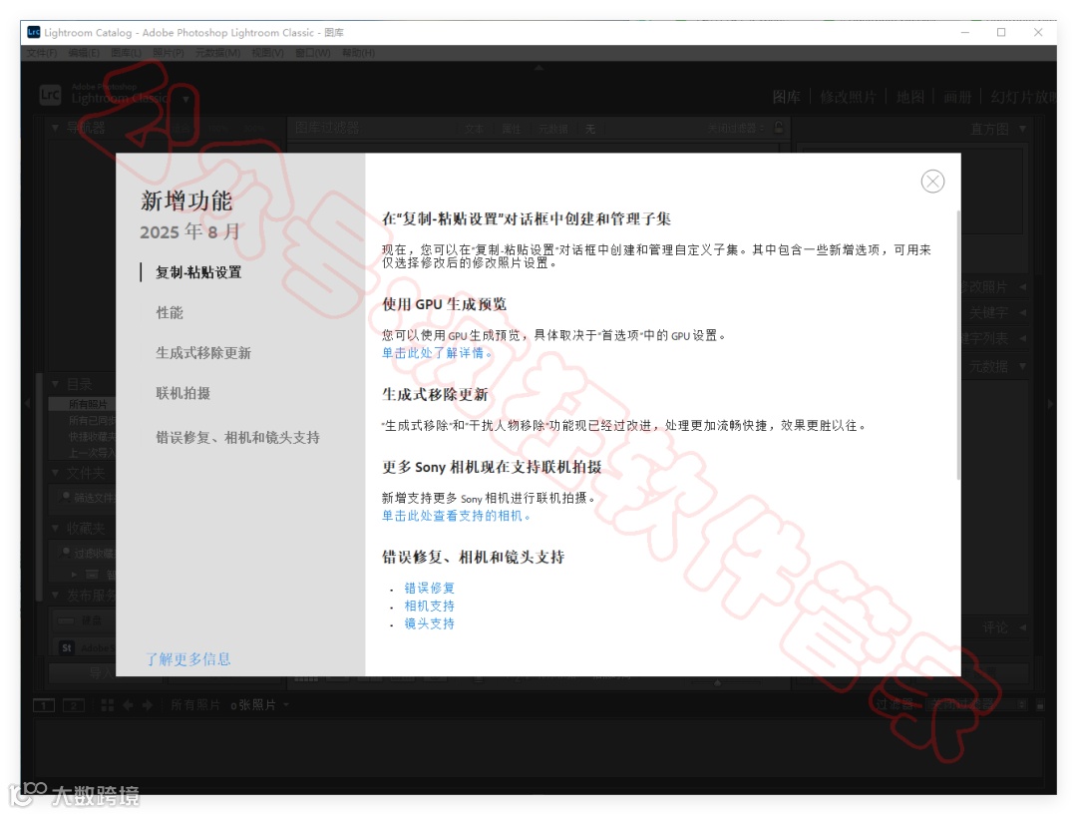Click the Lrc logo in identity plate
This screenshot has height=815, width=1077.
(x=50, y=95)
